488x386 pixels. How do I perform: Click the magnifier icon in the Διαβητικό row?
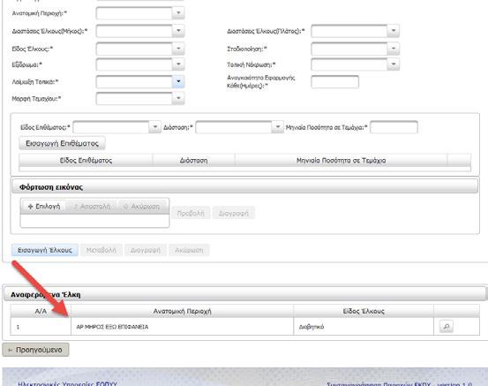[x=447, y=327]
